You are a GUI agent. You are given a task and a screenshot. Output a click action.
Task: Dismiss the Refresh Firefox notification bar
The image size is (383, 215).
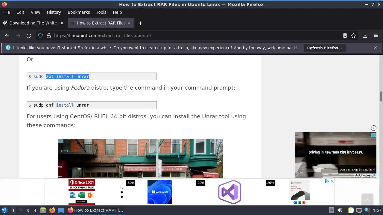[x=376, y=47]
